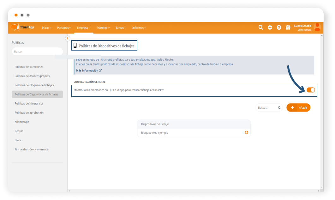Select Firma electrónica avanzada in sidebar
This screenshot has height=200, width=335.
tap(32, 149)
